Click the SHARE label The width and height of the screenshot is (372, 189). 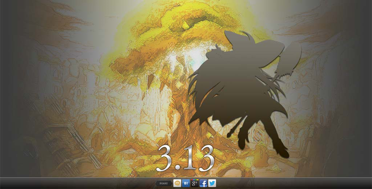point(164,183)
